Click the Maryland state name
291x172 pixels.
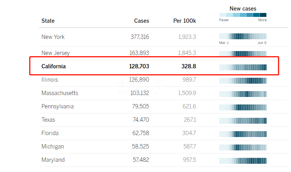click(53, 160)
